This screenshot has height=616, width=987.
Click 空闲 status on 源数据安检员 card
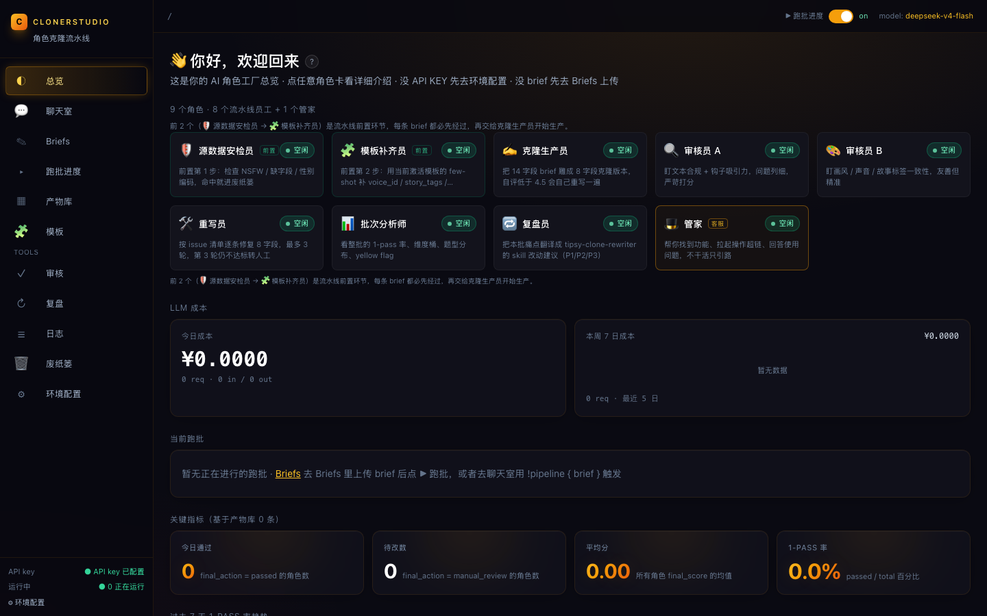297,150
